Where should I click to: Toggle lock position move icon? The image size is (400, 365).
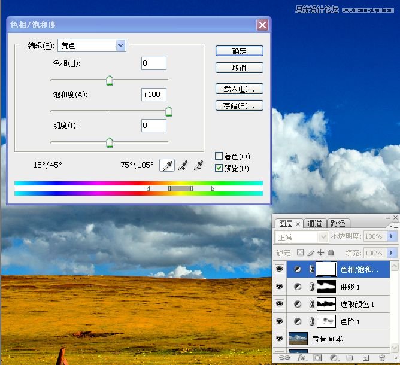321,253
